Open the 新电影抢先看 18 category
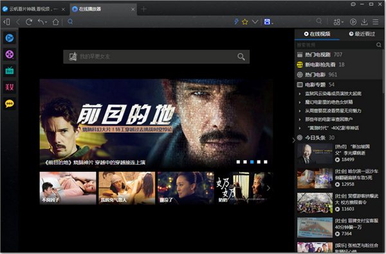This screenshot has height=254, width=386. click(x=339, y=65)
